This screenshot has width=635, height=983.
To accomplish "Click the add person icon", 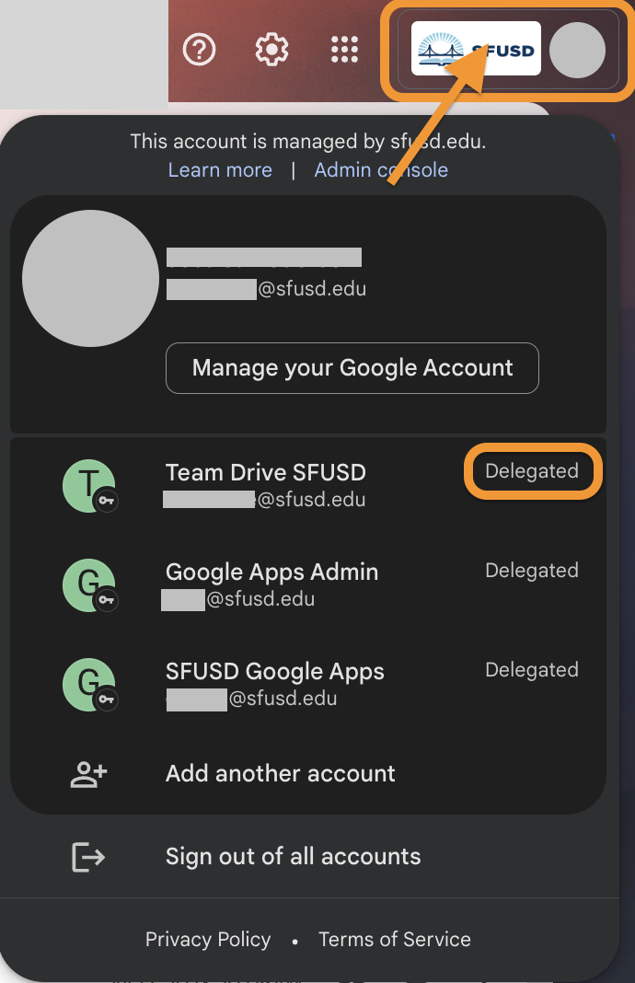I will click(x=88, y=774).
